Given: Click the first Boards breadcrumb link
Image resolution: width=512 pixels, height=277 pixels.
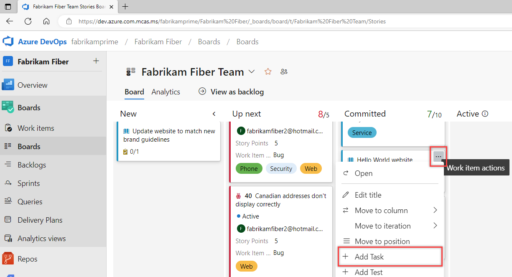Looking at the screenshot, I should pos(209,42).
